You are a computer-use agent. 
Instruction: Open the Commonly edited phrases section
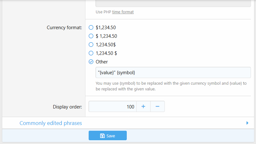tap(51, 123)
